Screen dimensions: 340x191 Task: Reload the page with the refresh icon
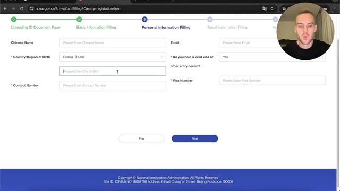[x=22, y=8]
